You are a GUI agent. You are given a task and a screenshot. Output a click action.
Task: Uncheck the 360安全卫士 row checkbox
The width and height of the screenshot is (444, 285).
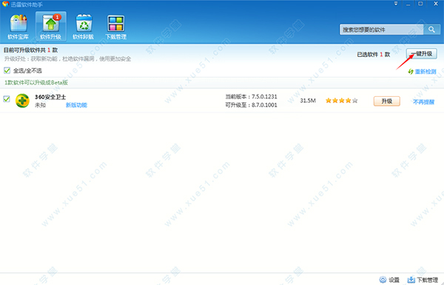point(7,99)
